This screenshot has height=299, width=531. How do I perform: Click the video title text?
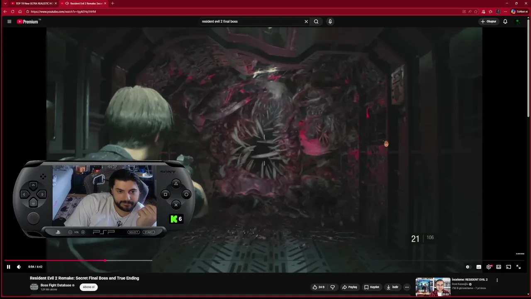84,278
